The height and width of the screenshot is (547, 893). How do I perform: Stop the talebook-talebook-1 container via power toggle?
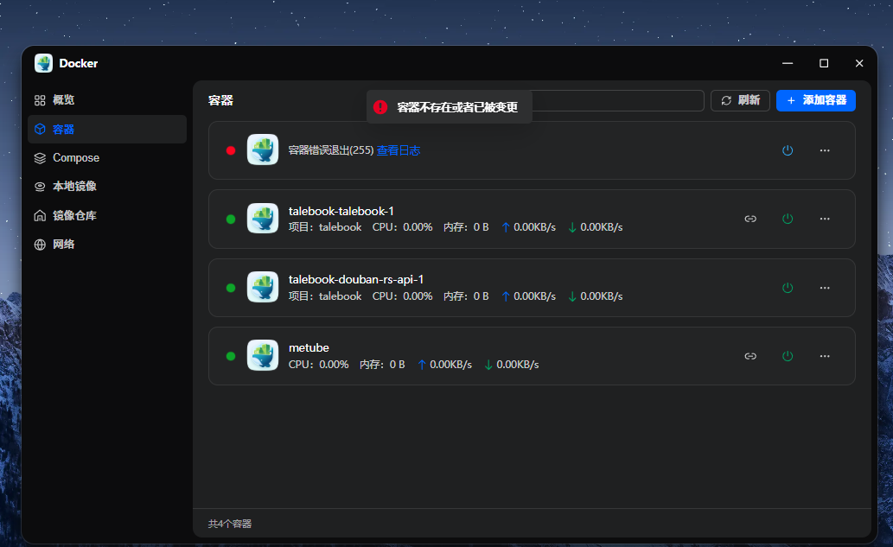pyautogui.click(x=788, y=219)
